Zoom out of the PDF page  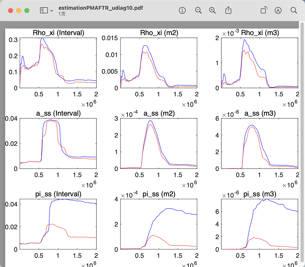point(198,10)
